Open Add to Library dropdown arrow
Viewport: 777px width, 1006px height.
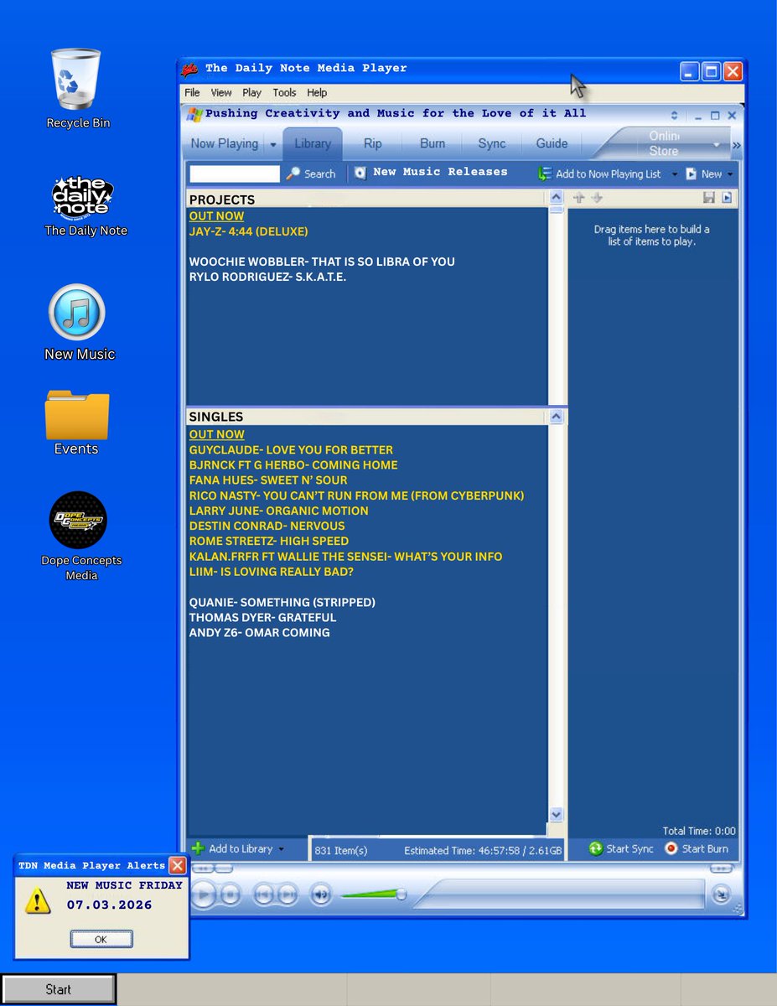[281, 849]
